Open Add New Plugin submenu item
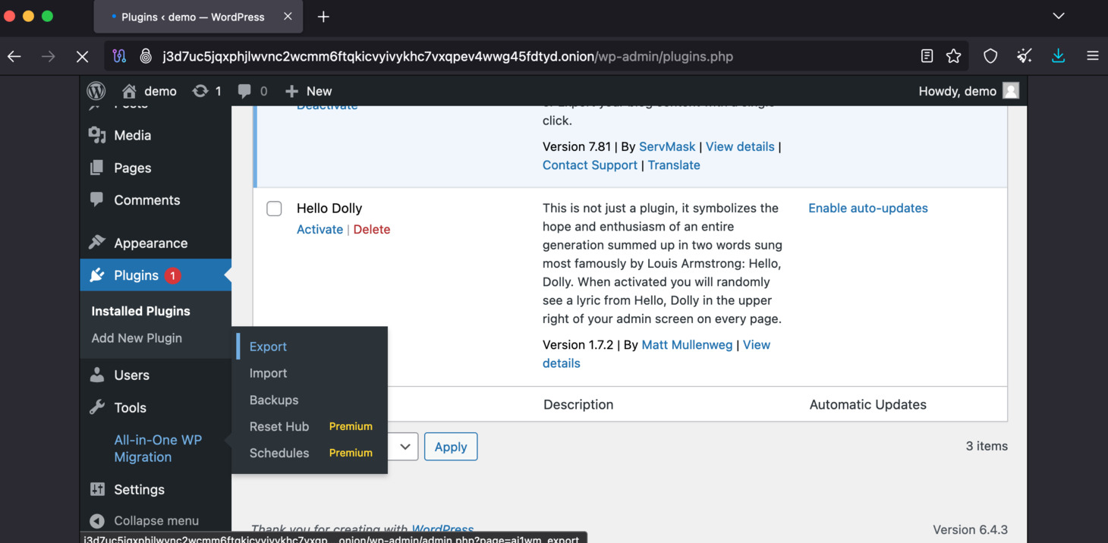Image resolution: width=1108 pixels, height=543 pixels. (x=137, y=338)
